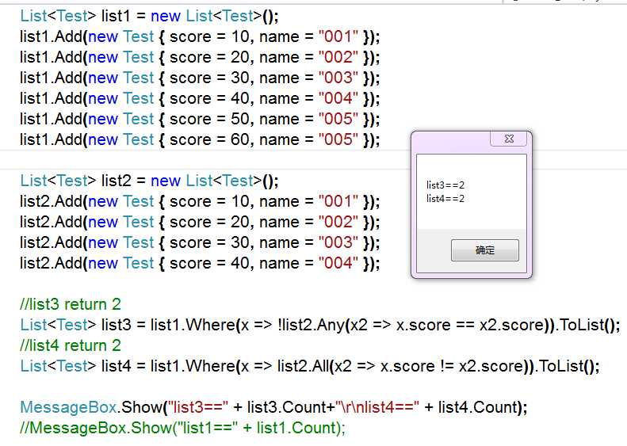Click the list2 line with score = 10

[200, 201]
